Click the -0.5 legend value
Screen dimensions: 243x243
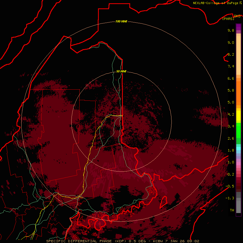230,186
